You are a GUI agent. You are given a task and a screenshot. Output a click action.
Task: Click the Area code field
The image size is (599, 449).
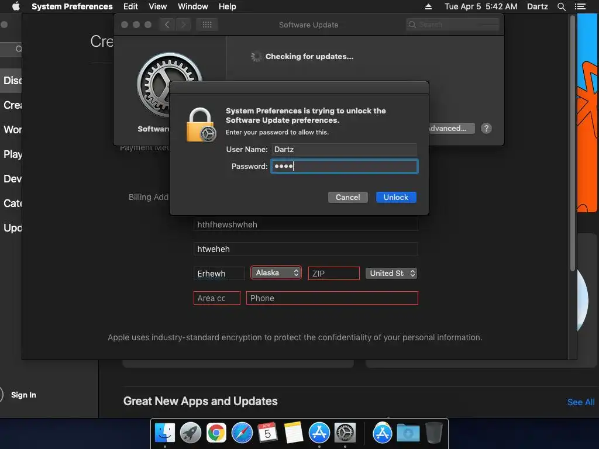(217, 298)
